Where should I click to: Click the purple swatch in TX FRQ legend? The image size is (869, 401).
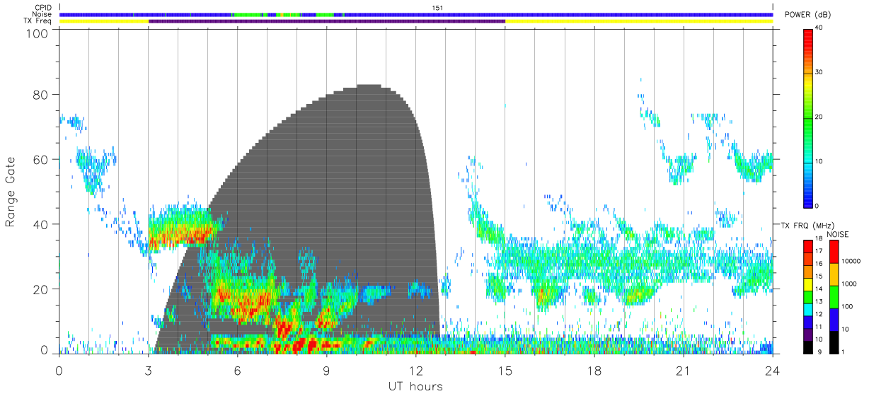(x=808, y=335)
